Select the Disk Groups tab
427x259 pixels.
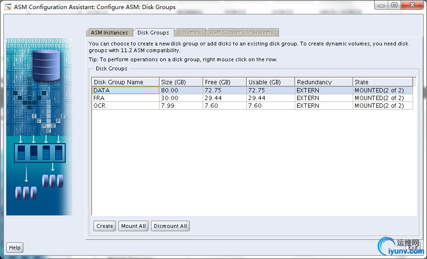[x=153, y=33]
